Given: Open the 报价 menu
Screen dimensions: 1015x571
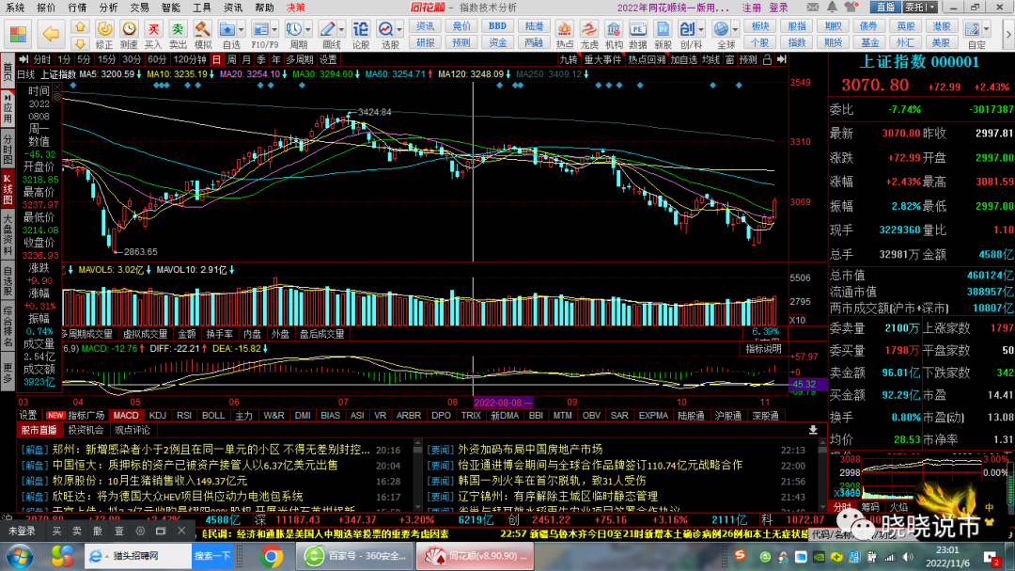Looking at the screenshot, I should click(46, 8).
